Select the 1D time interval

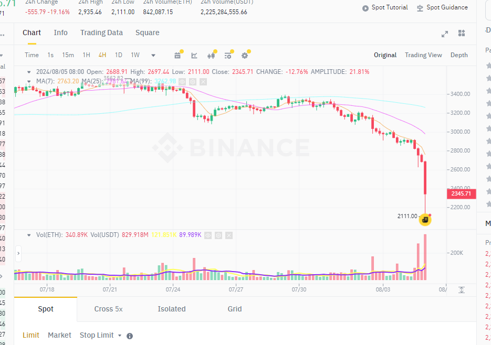(x=119, y=55)
